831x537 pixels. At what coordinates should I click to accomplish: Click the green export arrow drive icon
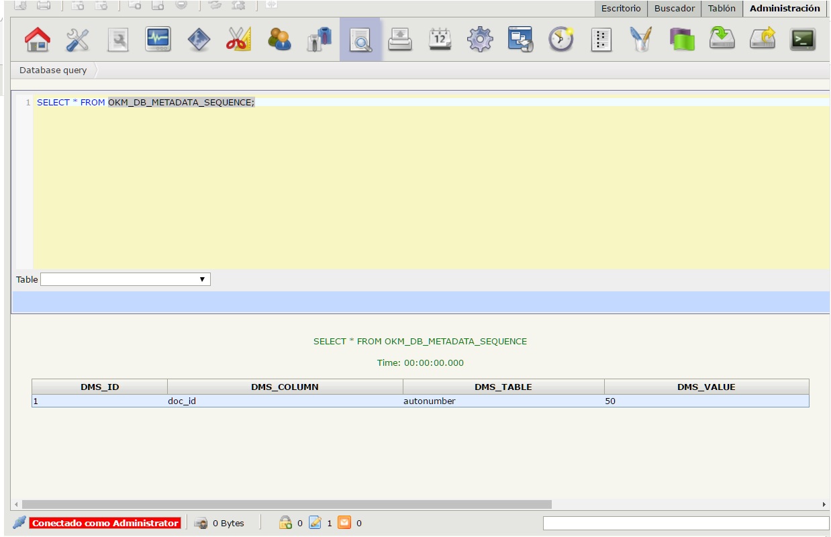[722, 40]
